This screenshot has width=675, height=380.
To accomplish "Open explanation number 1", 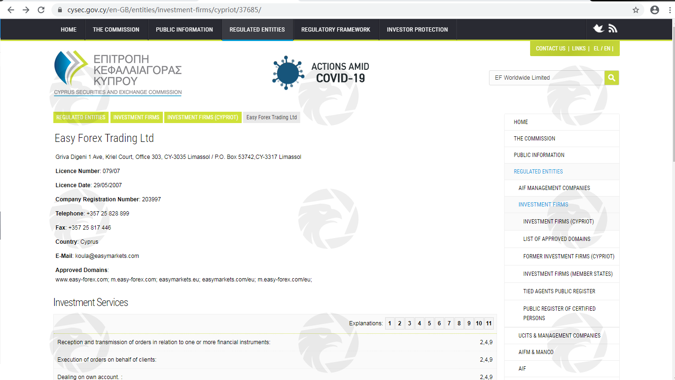I will coord(390,323).
